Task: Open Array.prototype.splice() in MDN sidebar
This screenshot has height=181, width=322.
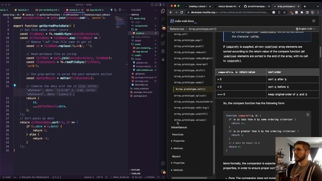Action: 190,96
